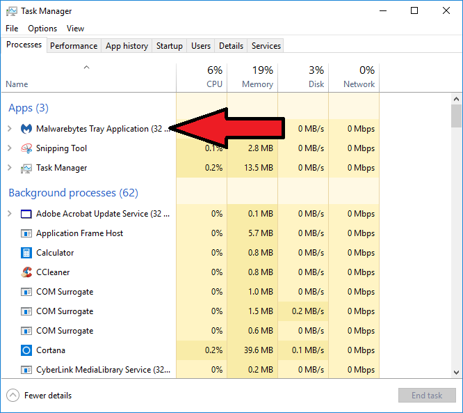The width and height of the screenshot is (463, 413).
Task: Click the Snipping Tool scissors icon
Action: click(x=26, y=148)
